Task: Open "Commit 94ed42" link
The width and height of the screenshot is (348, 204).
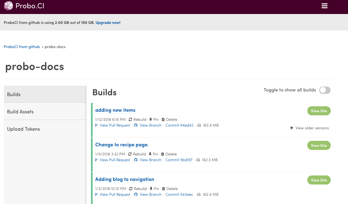Action: point(179,125)
